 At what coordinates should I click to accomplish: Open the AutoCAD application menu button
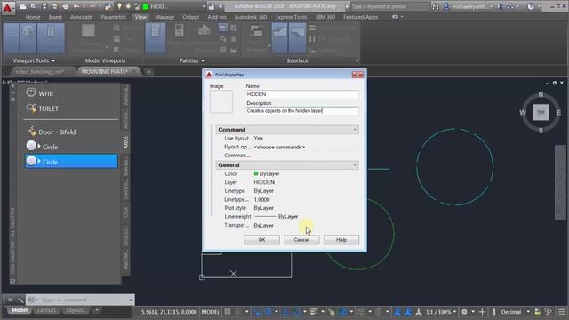(8, 7)
